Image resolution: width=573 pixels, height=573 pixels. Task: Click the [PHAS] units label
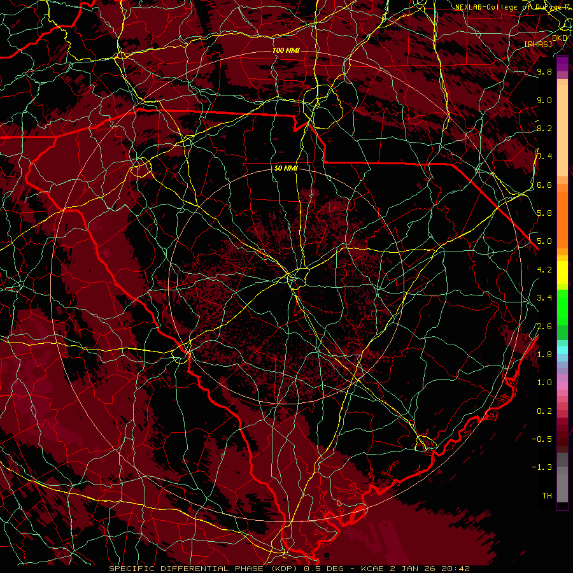[x=538, y=44]
